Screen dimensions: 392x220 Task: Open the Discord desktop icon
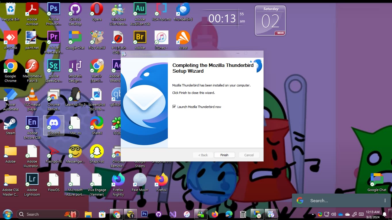[54, 125]
